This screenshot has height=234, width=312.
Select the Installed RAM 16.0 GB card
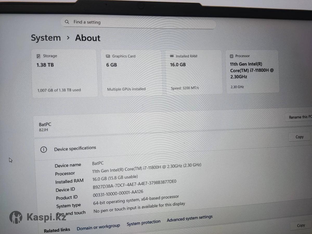click(194, 72)
